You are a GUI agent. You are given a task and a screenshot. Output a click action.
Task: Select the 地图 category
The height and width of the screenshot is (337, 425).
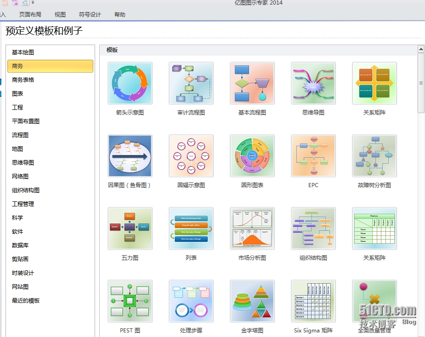(x=51, y=149)
